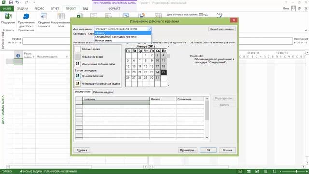
Task: Click the 'Параметры...' button
Action: point(187,150)
